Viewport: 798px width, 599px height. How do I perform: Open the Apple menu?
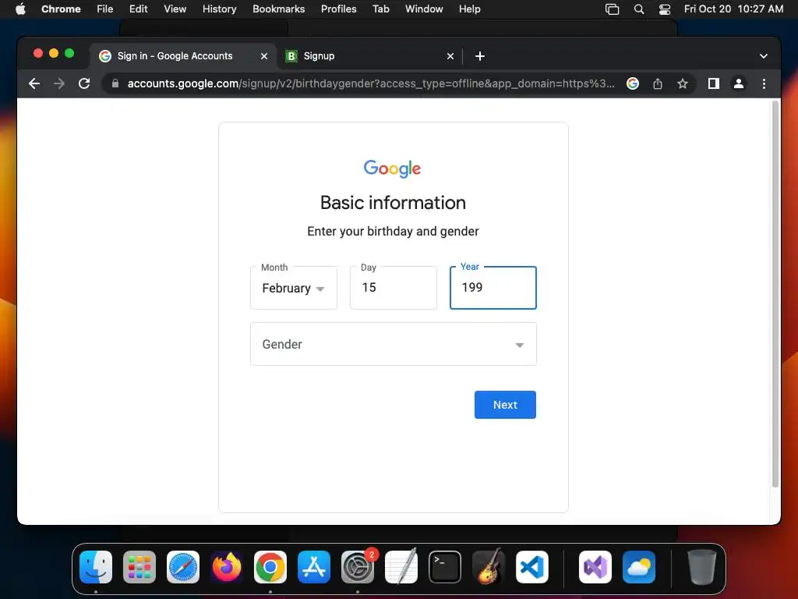coord(20,9)
